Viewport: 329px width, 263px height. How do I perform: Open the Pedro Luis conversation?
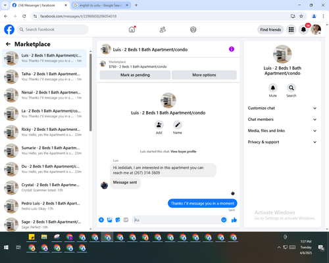pyautogui.click(x=44, y=206)
